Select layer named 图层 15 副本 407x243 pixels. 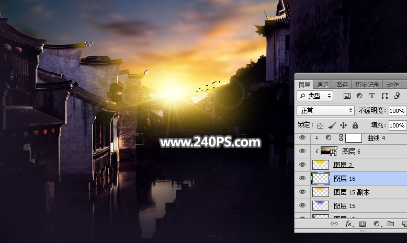352,192
